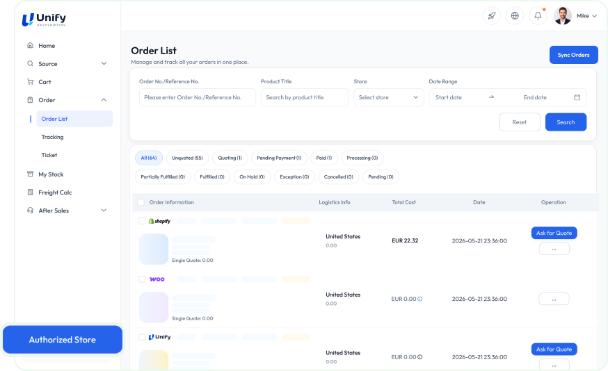Screen dimensions: 608x371
Task: Click the Source magnifier icon
Action: [x=30, y=63]
